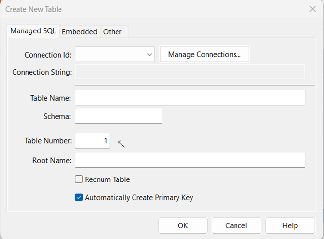Confirm with the OK button
Image resolution: width=324 pixels, height=239 pixels.
(x=183, y=225)
